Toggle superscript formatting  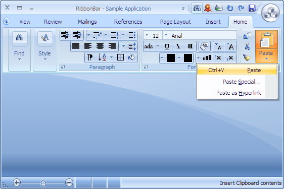click(218, 58)
